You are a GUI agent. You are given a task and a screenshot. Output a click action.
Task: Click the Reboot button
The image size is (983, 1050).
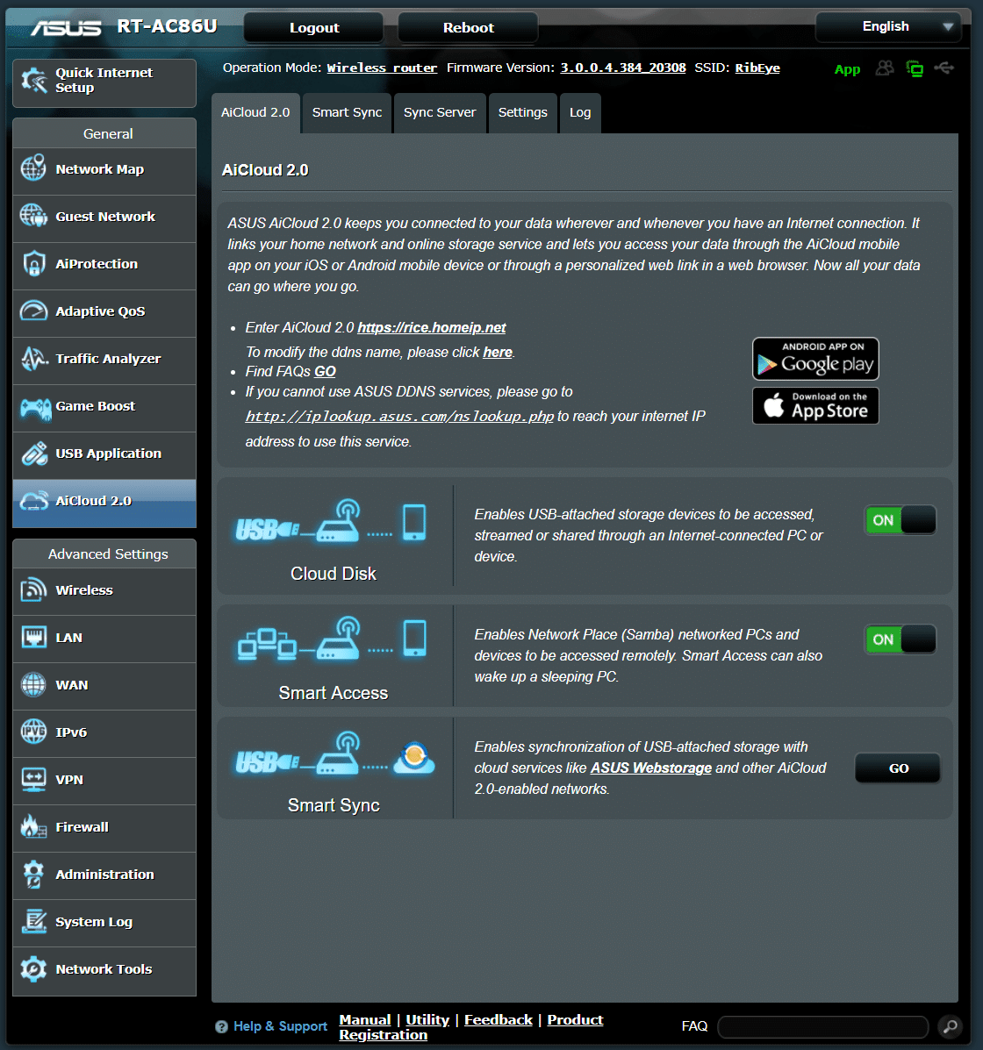click(x=468, y=27)
